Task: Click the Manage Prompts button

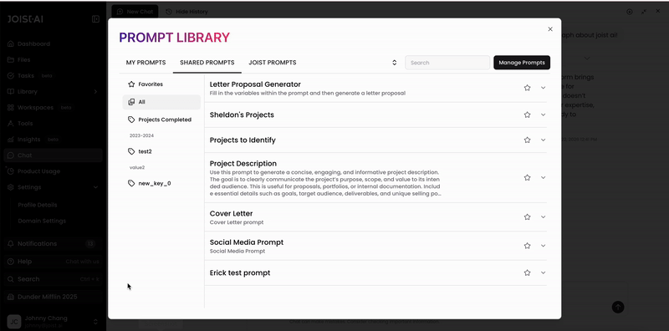Action: click(x=522, y=63)
